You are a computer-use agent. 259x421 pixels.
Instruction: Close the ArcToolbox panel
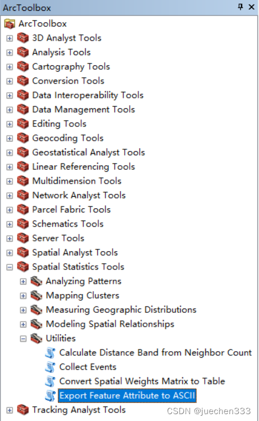point(252,7)
